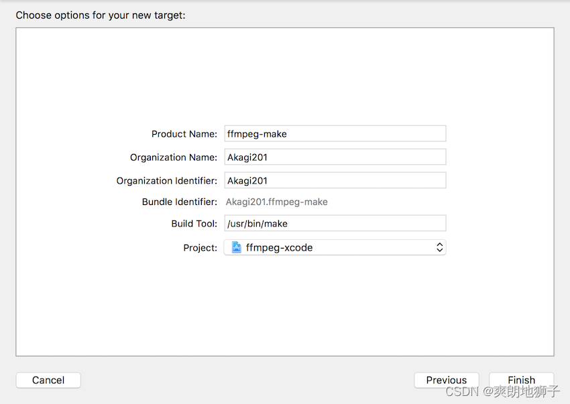Click the Build Tool field with /usr/bin/make
Viewport: 570px width, 404px height.
[x=335, y=223]
